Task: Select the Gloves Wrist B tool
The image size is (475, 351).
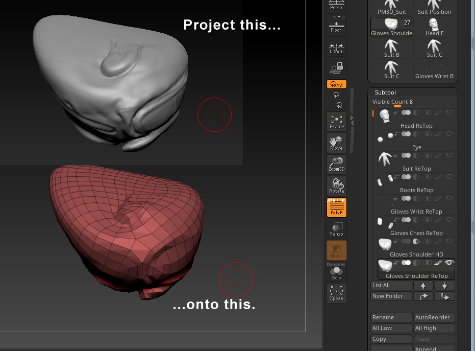Action: tap(434, 70)
